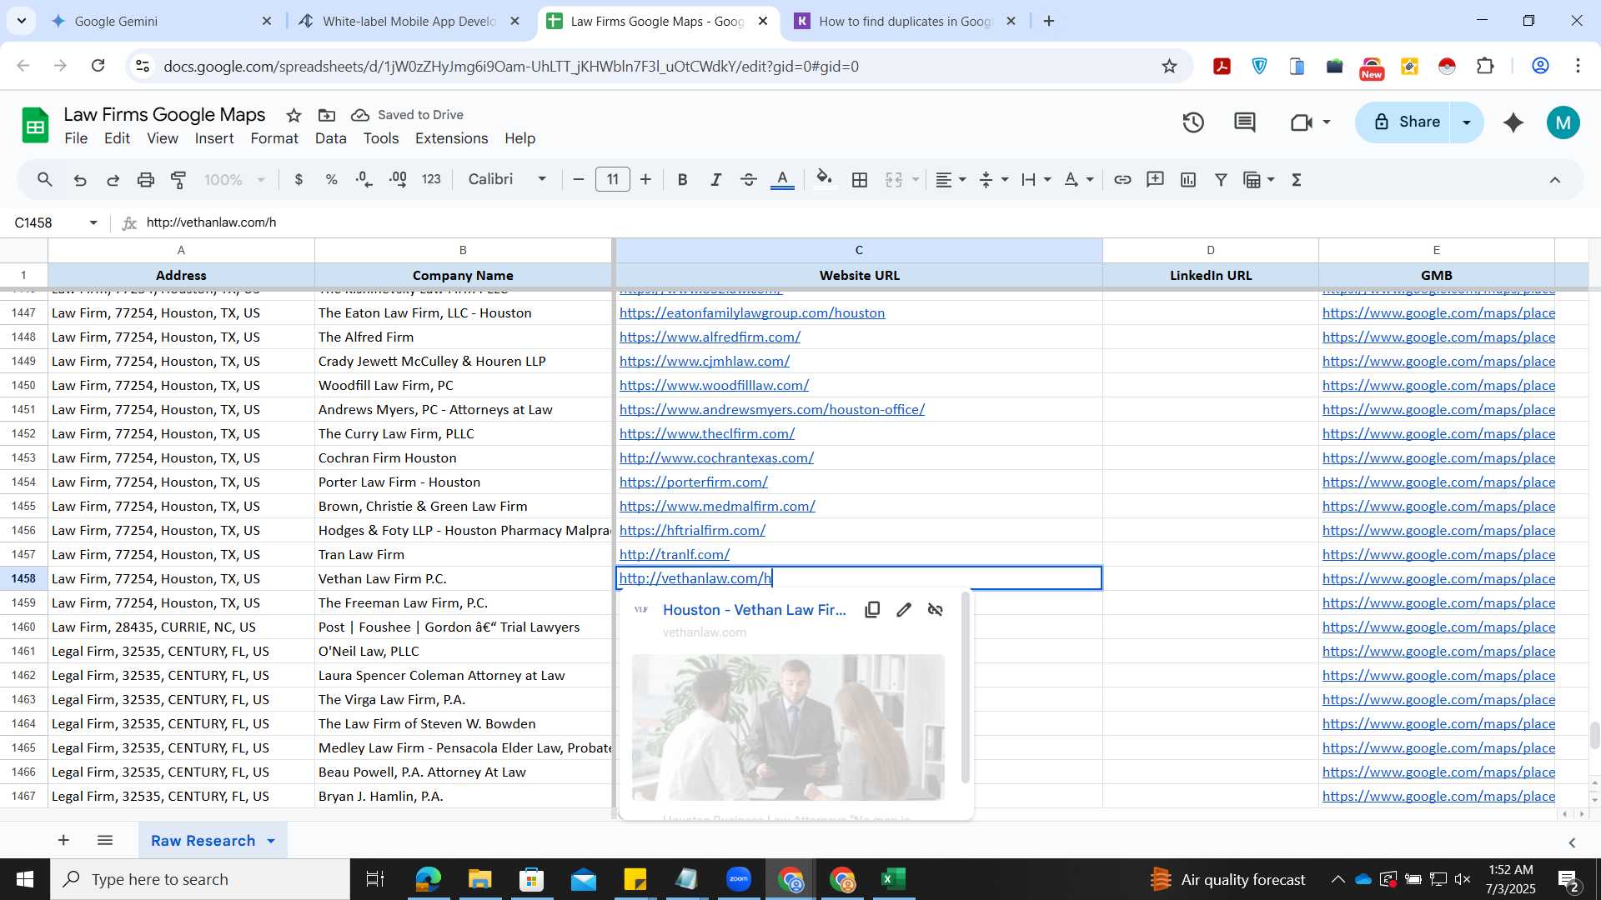Open the name box dropdown arrow
The height and width of the screenshot is (900, 1601).
click(x=93, y=222)
